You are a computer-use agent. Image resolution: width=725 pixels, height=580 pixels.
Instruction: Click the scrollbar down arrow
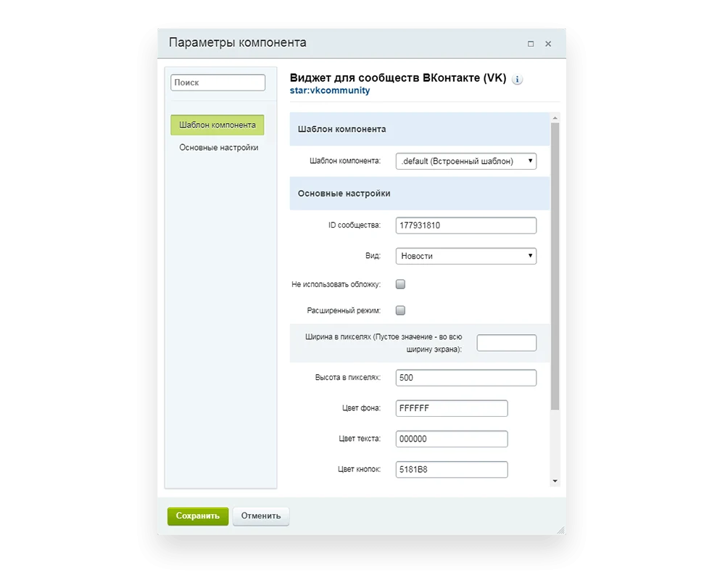pyautogui.click(x=555, y=481)
